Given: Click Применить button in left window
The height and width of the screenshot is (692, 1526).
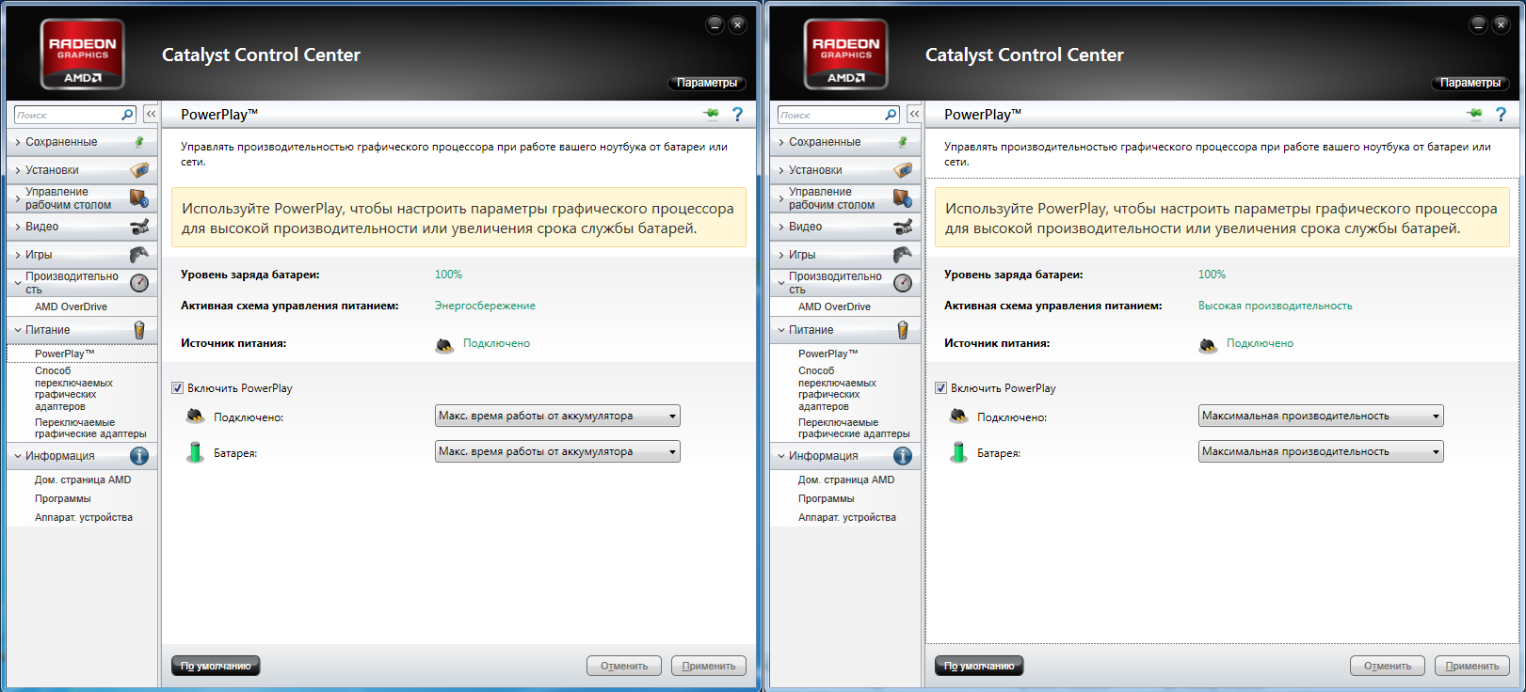Looking at the screenshot, I should coord(709,666).
